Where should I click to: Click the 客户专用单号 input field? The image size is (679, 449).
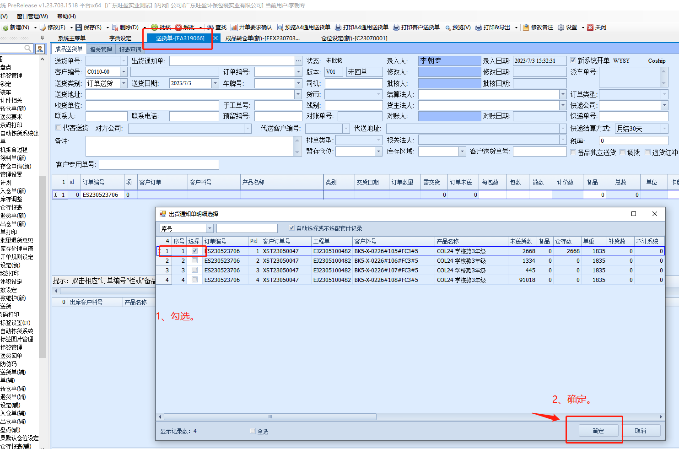[x=159, y=164]
